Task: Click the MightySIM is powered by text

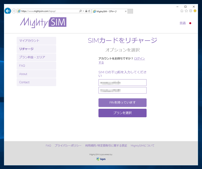Action: coord(101,154)
